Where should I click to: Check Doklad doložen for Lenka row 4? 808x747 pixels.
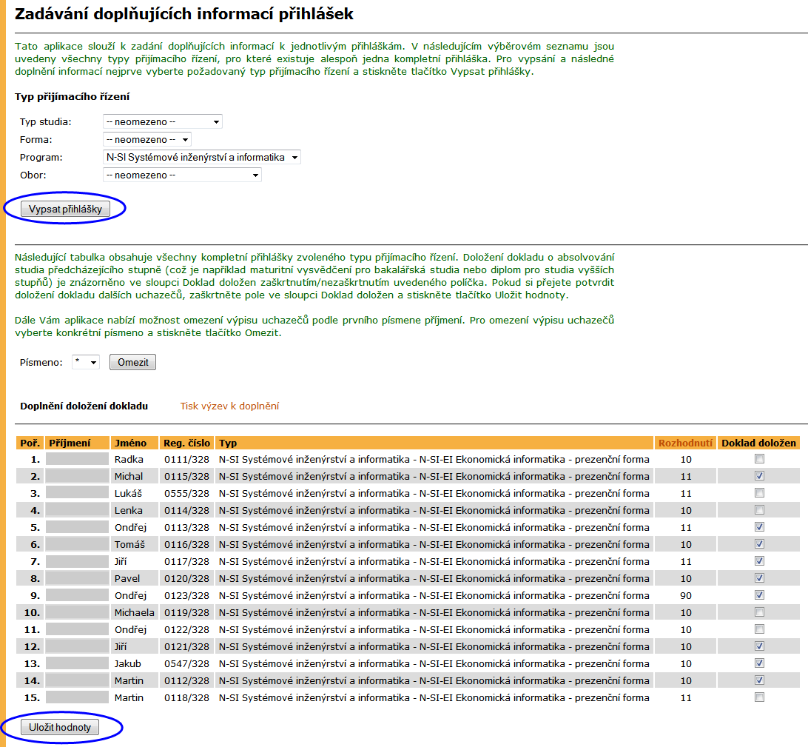coord(759,510)
